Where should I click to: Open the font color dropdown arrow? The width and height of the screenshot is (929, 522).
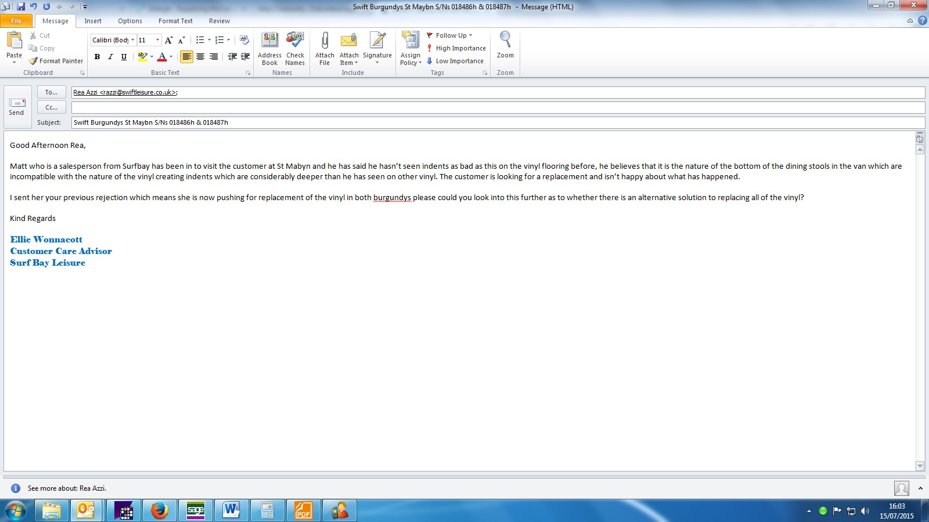click(171, 57)
